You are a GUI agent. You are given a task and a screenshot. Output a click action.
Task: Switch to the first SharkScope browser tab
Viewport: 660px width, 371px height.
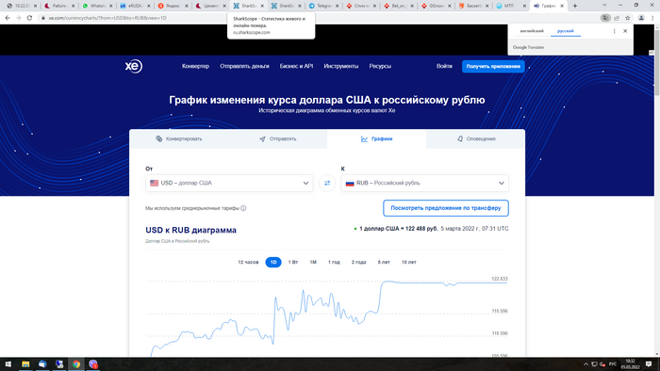[x=249, y=6]
